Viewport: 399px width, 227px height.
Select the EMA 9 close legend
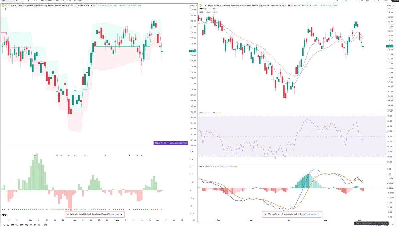[205, 9]
